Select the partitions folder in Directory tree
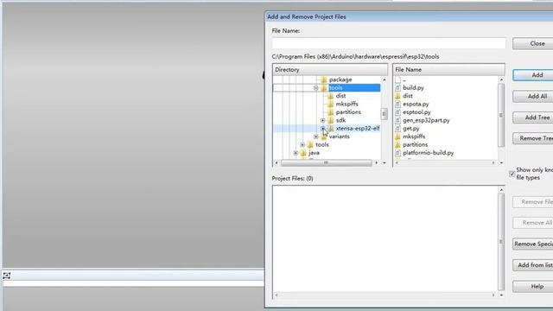 (x=348, y=112)
